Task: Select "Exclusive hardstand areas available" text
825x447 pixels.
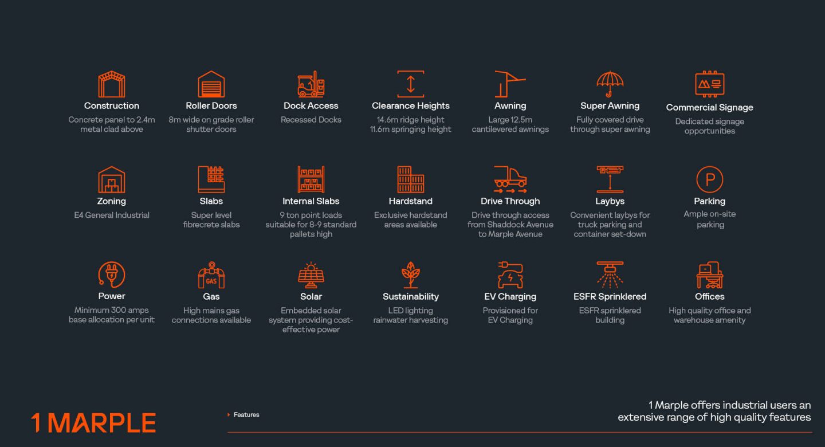Action: coord(411,220)
